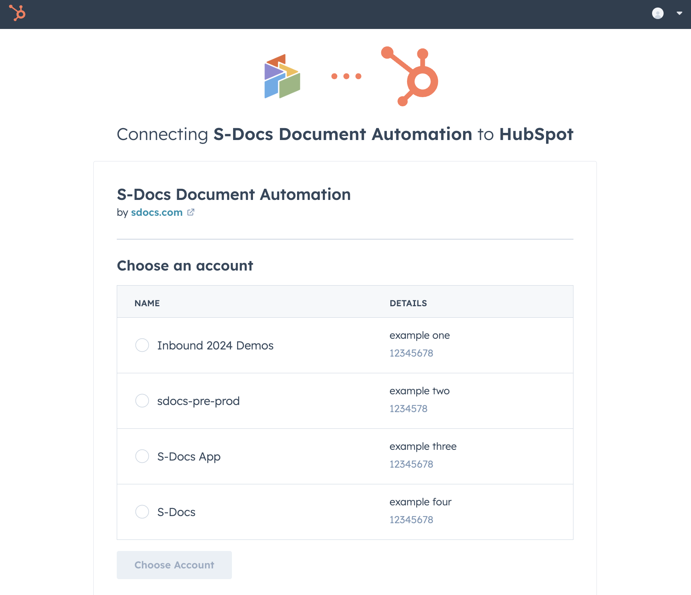The width and height of the screenshot is (691, 595).
Task: Click the 'example three' details text
Action: pos(423,446)
